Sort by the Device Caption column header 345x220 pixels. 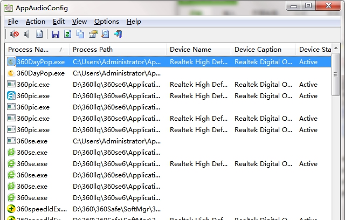click(258, 50)
